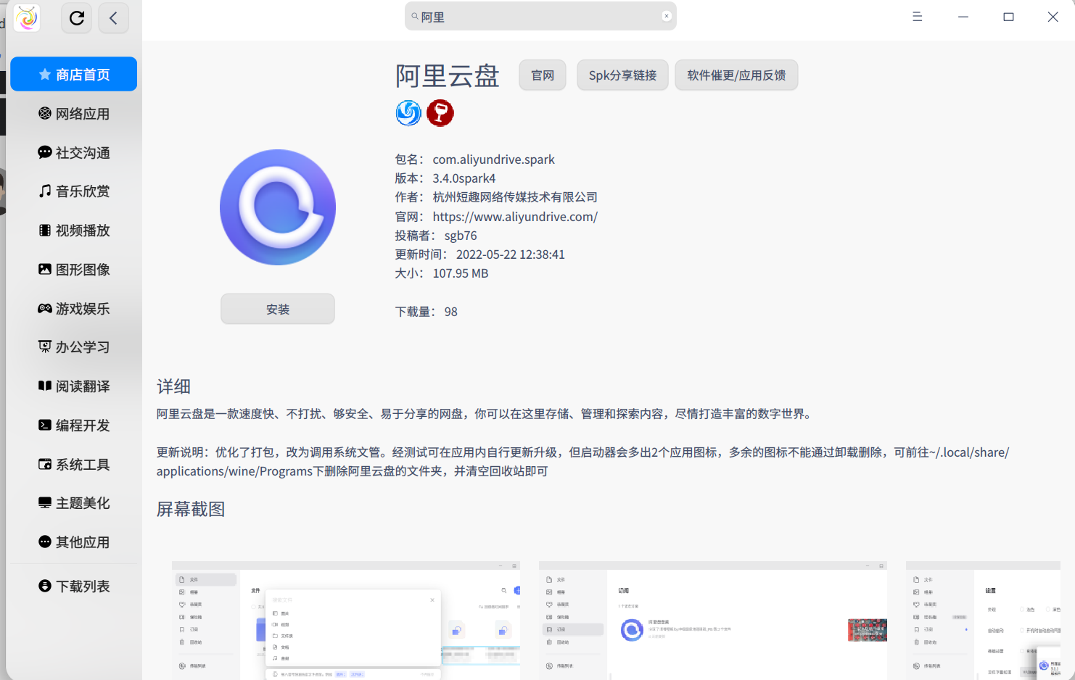Open the 网络应用 category in sidebar
The image size is (1075, 680).
[x=73, y=113]
